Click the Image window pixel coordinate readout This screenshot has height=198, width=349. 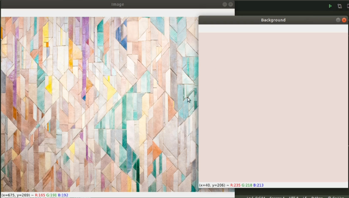click(15, 195)
